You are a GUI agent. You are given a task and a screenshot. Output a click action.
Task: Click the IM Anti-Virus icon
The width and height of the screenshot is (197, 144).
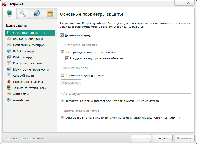click(x=9, y=57)
